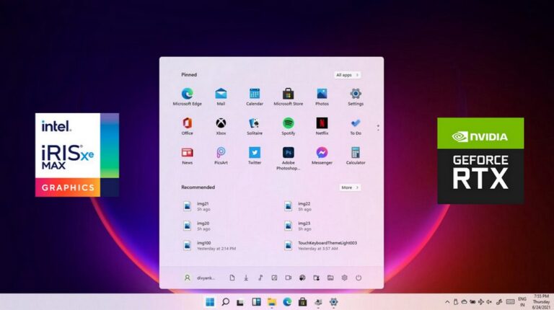
Task: Open the pinned Calculator app
Action: pos(356,156)
